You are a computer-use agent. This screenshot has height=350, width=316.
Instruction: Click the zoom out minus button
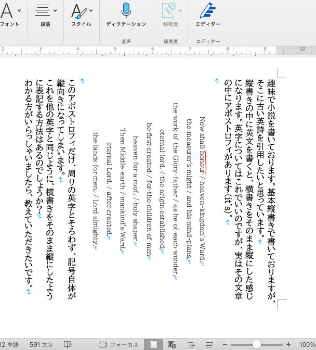225,344
